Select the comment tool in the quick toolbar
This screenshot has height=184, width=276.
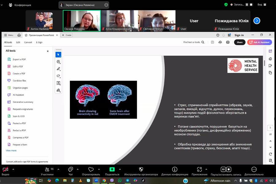click(58, 62)
